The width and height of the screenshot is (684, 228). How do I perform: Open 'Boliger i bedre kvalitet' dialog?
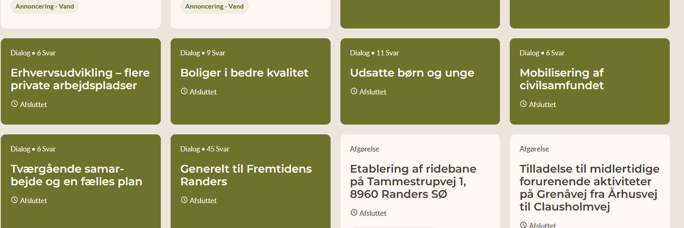click(244, 73)
